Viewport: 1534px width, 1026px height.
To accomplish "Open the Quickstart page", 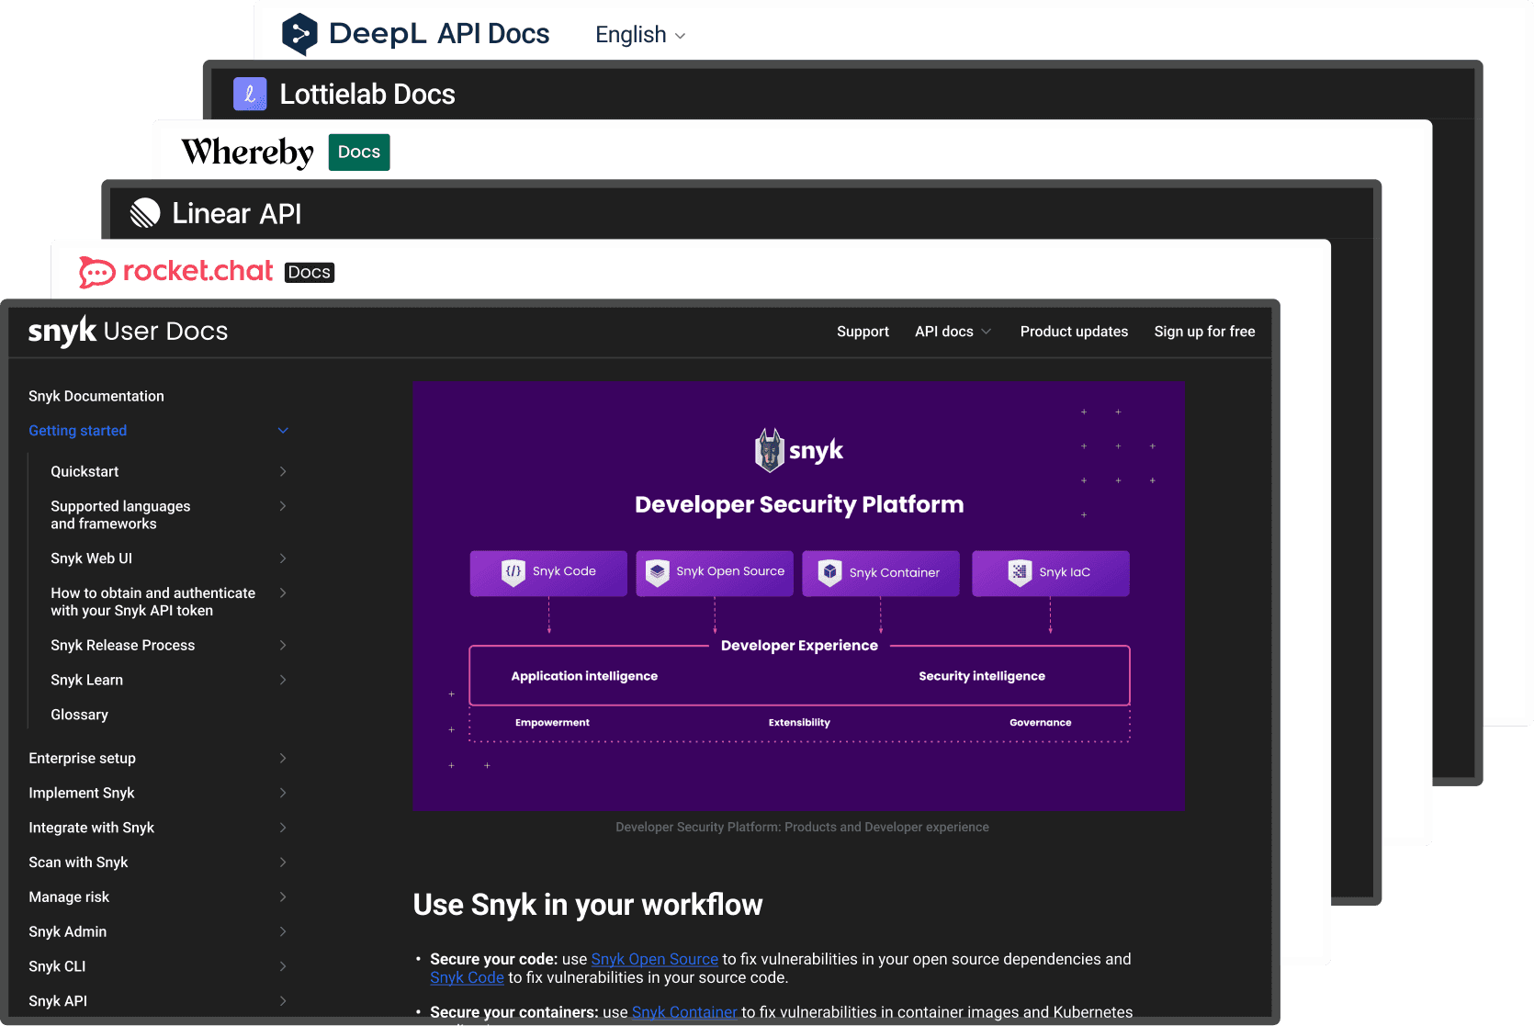I will click(85, 471).
